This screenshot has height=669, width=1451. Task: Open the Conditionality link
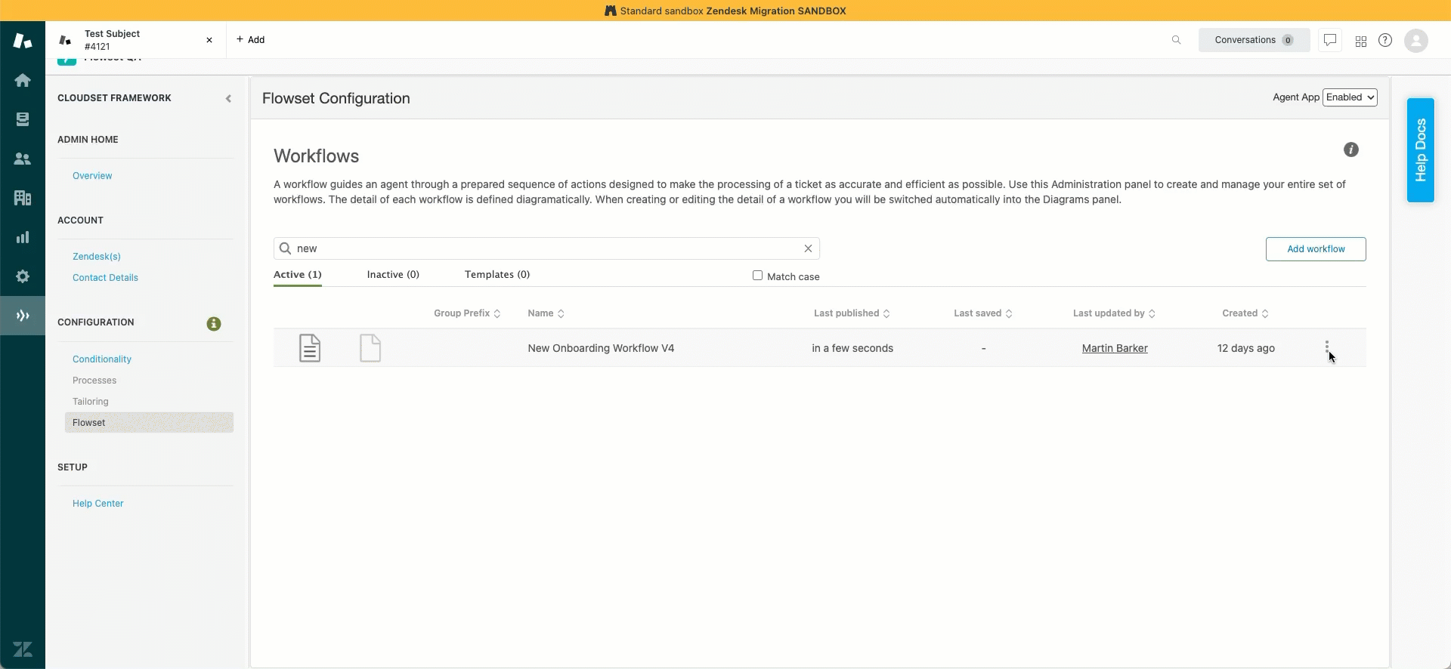click(102, 359)
